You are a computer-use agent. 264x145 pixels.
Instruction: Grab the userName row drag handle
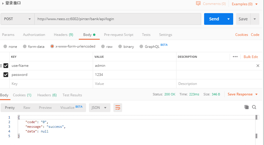1,66
